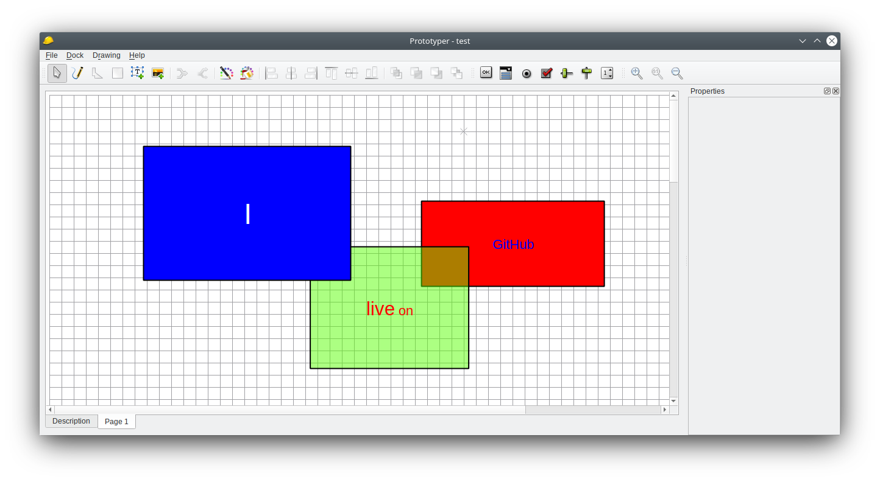
Task: Open the File menu
Action: pyautogui.click(x=52, y=55)
